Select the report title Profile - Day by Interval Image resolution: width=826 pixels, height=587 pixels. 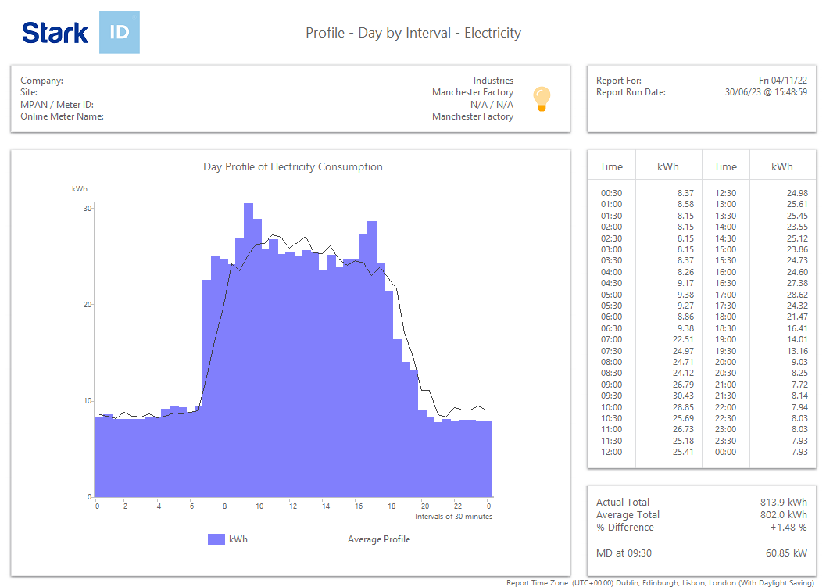[x=413, y=34]
